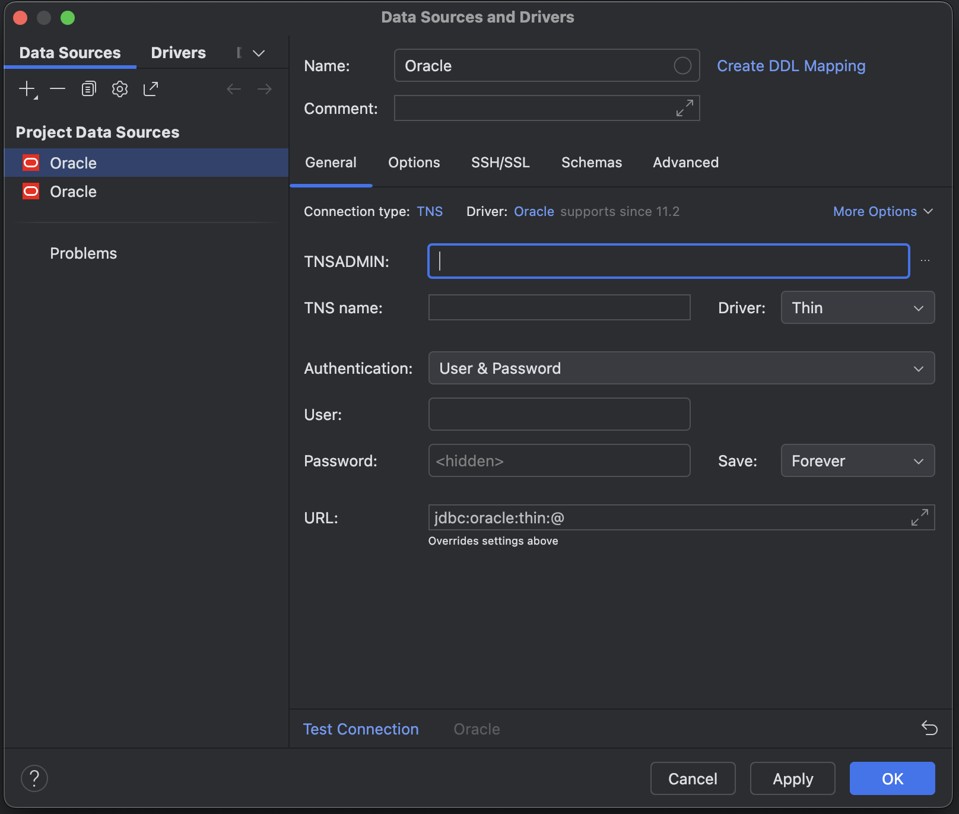The image size is (959, 814).
Task: Click the Apply button
Action: pos(792,778)
